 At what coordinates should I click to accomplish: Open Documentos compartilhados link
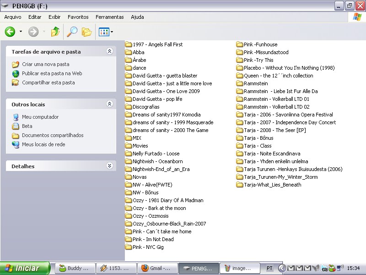[53, 135]
